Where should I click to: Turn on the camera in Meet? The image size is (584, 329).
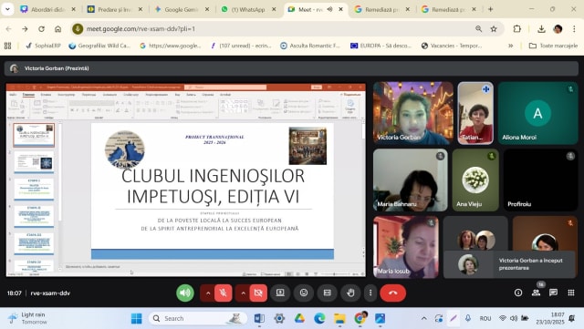(258, 293)
